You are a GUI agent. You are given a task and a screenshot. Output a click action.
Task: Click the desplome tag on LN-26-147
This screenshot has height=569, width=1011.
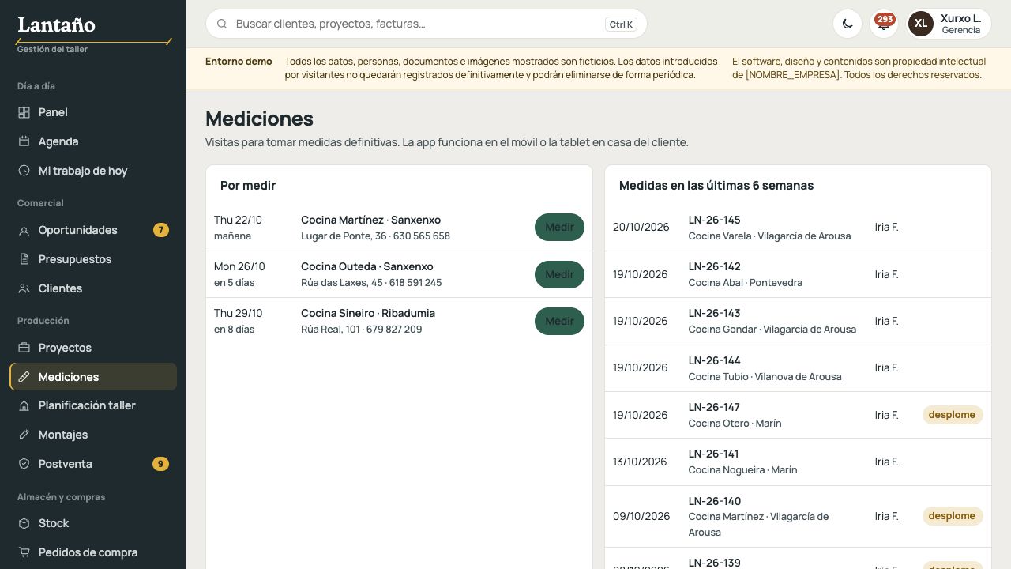coord(953,415)
